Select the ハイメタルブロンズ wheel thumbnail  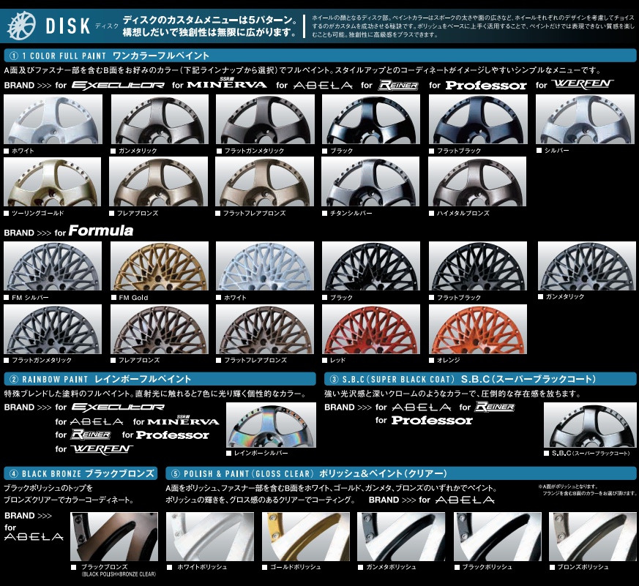(x=477, y=181)
